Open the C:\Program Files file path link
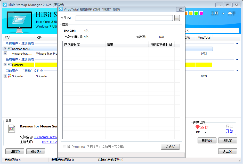 tap(45, 137)
